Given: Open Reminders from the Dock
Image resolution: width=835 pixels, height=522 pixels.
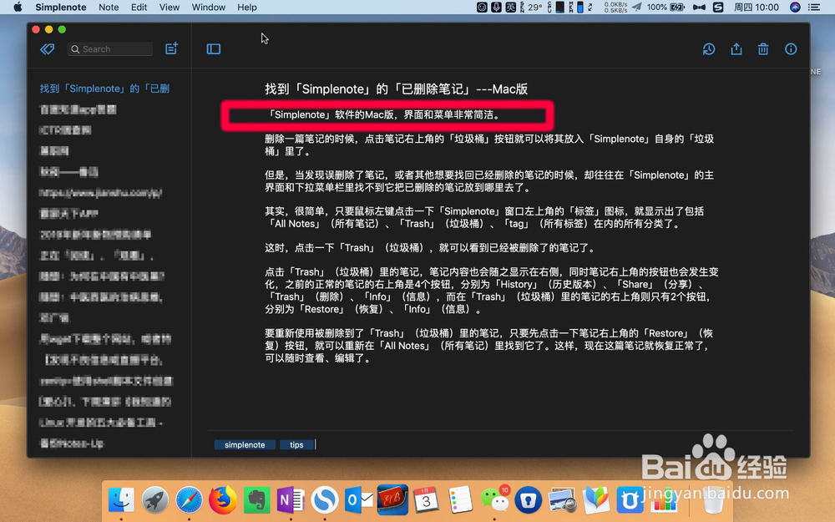Looking at the screenshot, I should point(460,499).
